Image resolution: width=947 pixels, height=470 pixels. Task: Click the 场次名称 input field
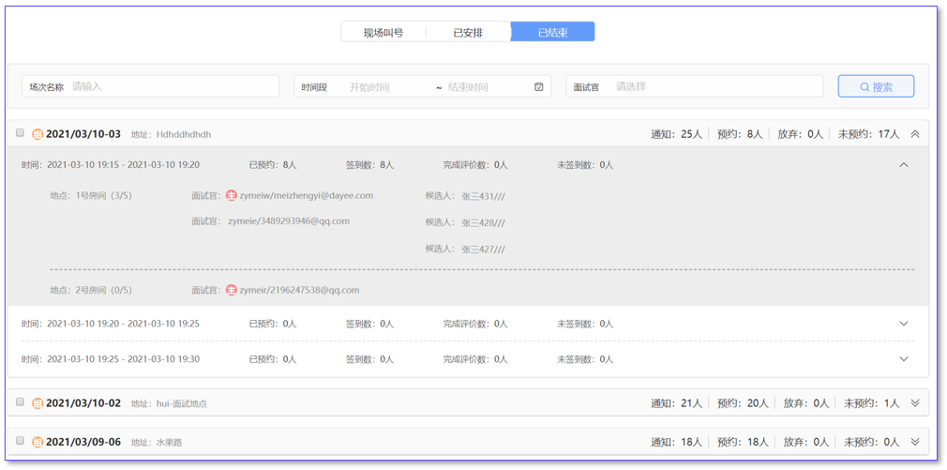point(151,86)
